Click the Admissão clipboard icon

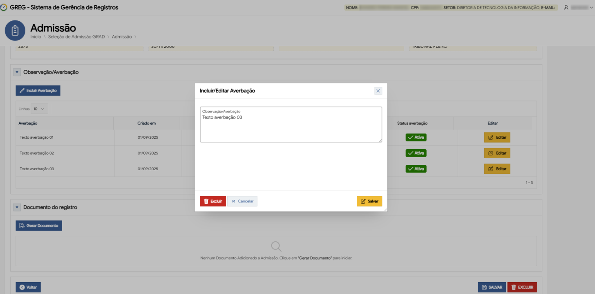[x=15, y=31]
